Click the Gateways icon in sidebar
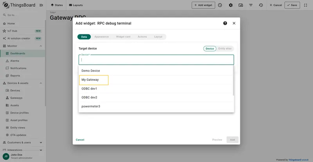313x162 pixels. point(7,98)
